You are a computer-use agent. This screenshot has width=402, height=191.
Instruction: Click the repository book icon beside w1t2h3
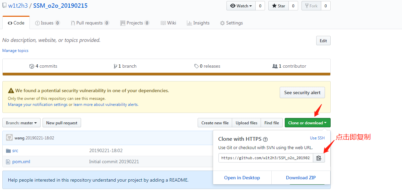(x=4, y=6)
